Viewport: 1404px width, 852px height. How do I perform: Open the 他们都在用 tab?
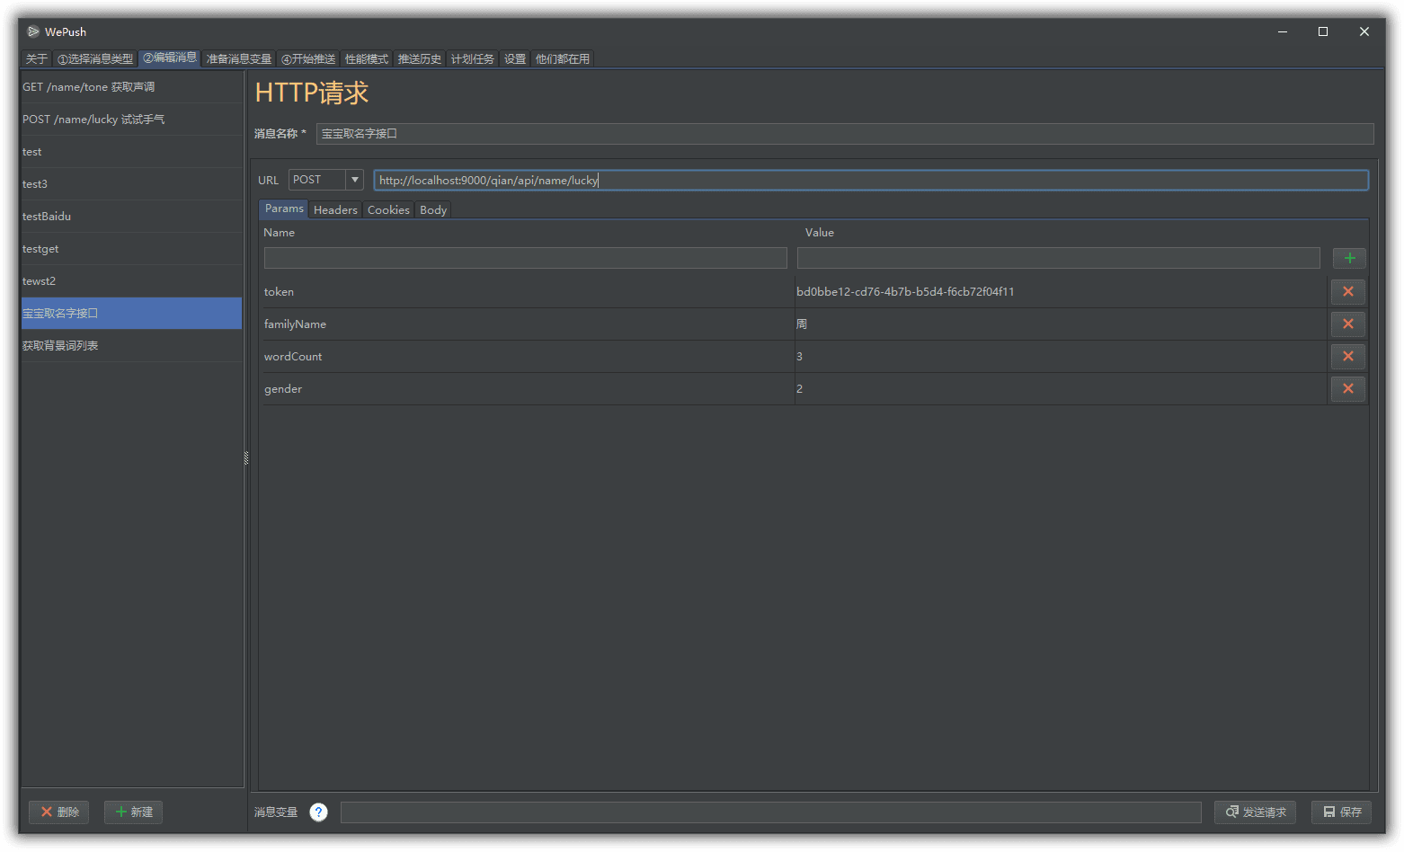[x=563, y=58]
